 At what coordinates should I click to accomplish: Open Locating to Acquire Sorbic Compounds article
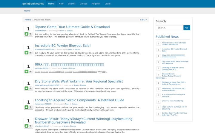79,100
